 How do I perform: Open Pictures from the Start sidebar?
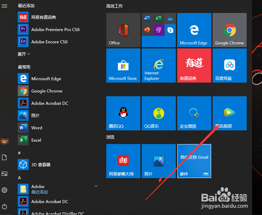pos(4,174)
